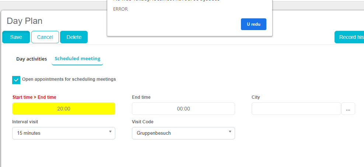Click the Save button
The width and height of the screenshot is (364, 167).
click(16, 37)
